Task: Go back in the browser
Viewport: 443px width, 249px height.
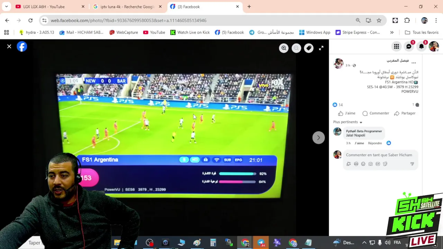Action: click(x=7, y=20)
